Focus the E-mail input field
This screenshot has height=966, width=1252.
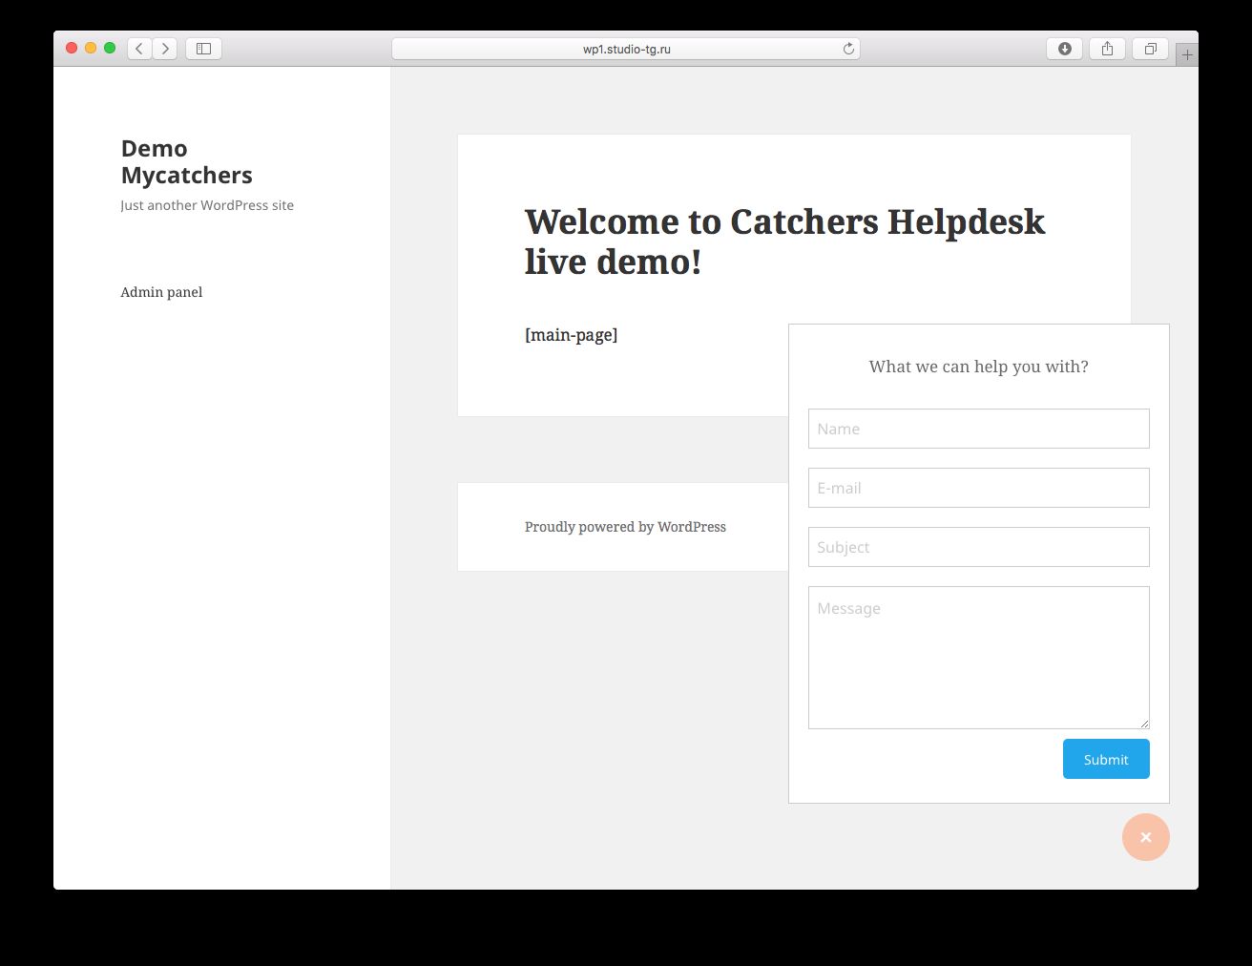[979, 488]
